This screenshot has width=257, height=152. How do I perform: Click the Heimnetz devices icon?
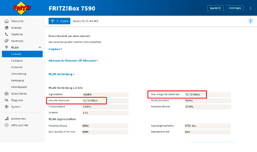7,41
